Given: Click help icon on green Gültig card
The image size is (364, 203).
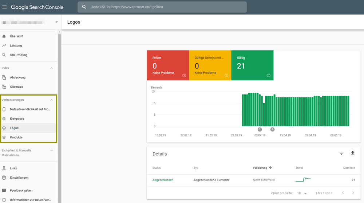Looking at the screenshot, I should tap(268, 75).
